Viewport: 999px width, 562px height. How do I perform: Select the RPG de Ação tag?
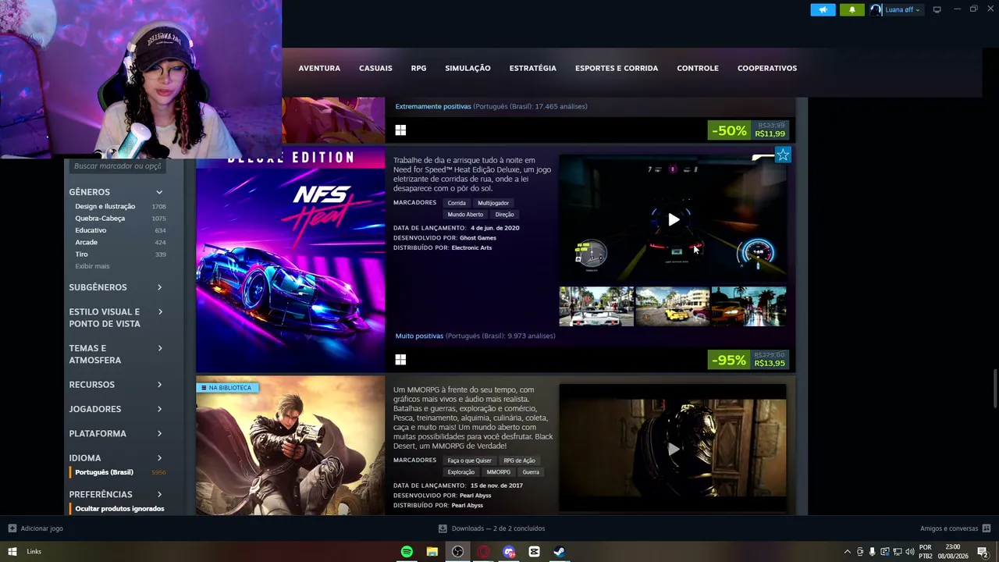pyautogui.click(x=519, y=461)
